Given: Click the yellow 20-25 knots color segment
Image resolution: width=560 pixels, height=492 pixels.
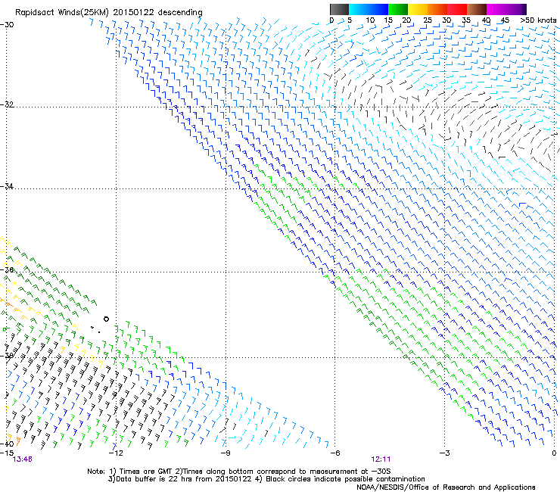Looking at the screenshot, I should click(418, 9).
